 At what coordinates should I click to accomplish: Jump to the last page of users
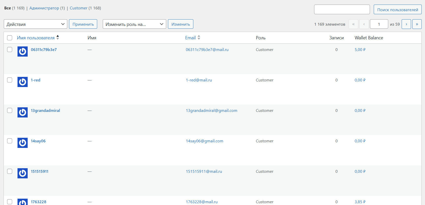tap(417, 24)
